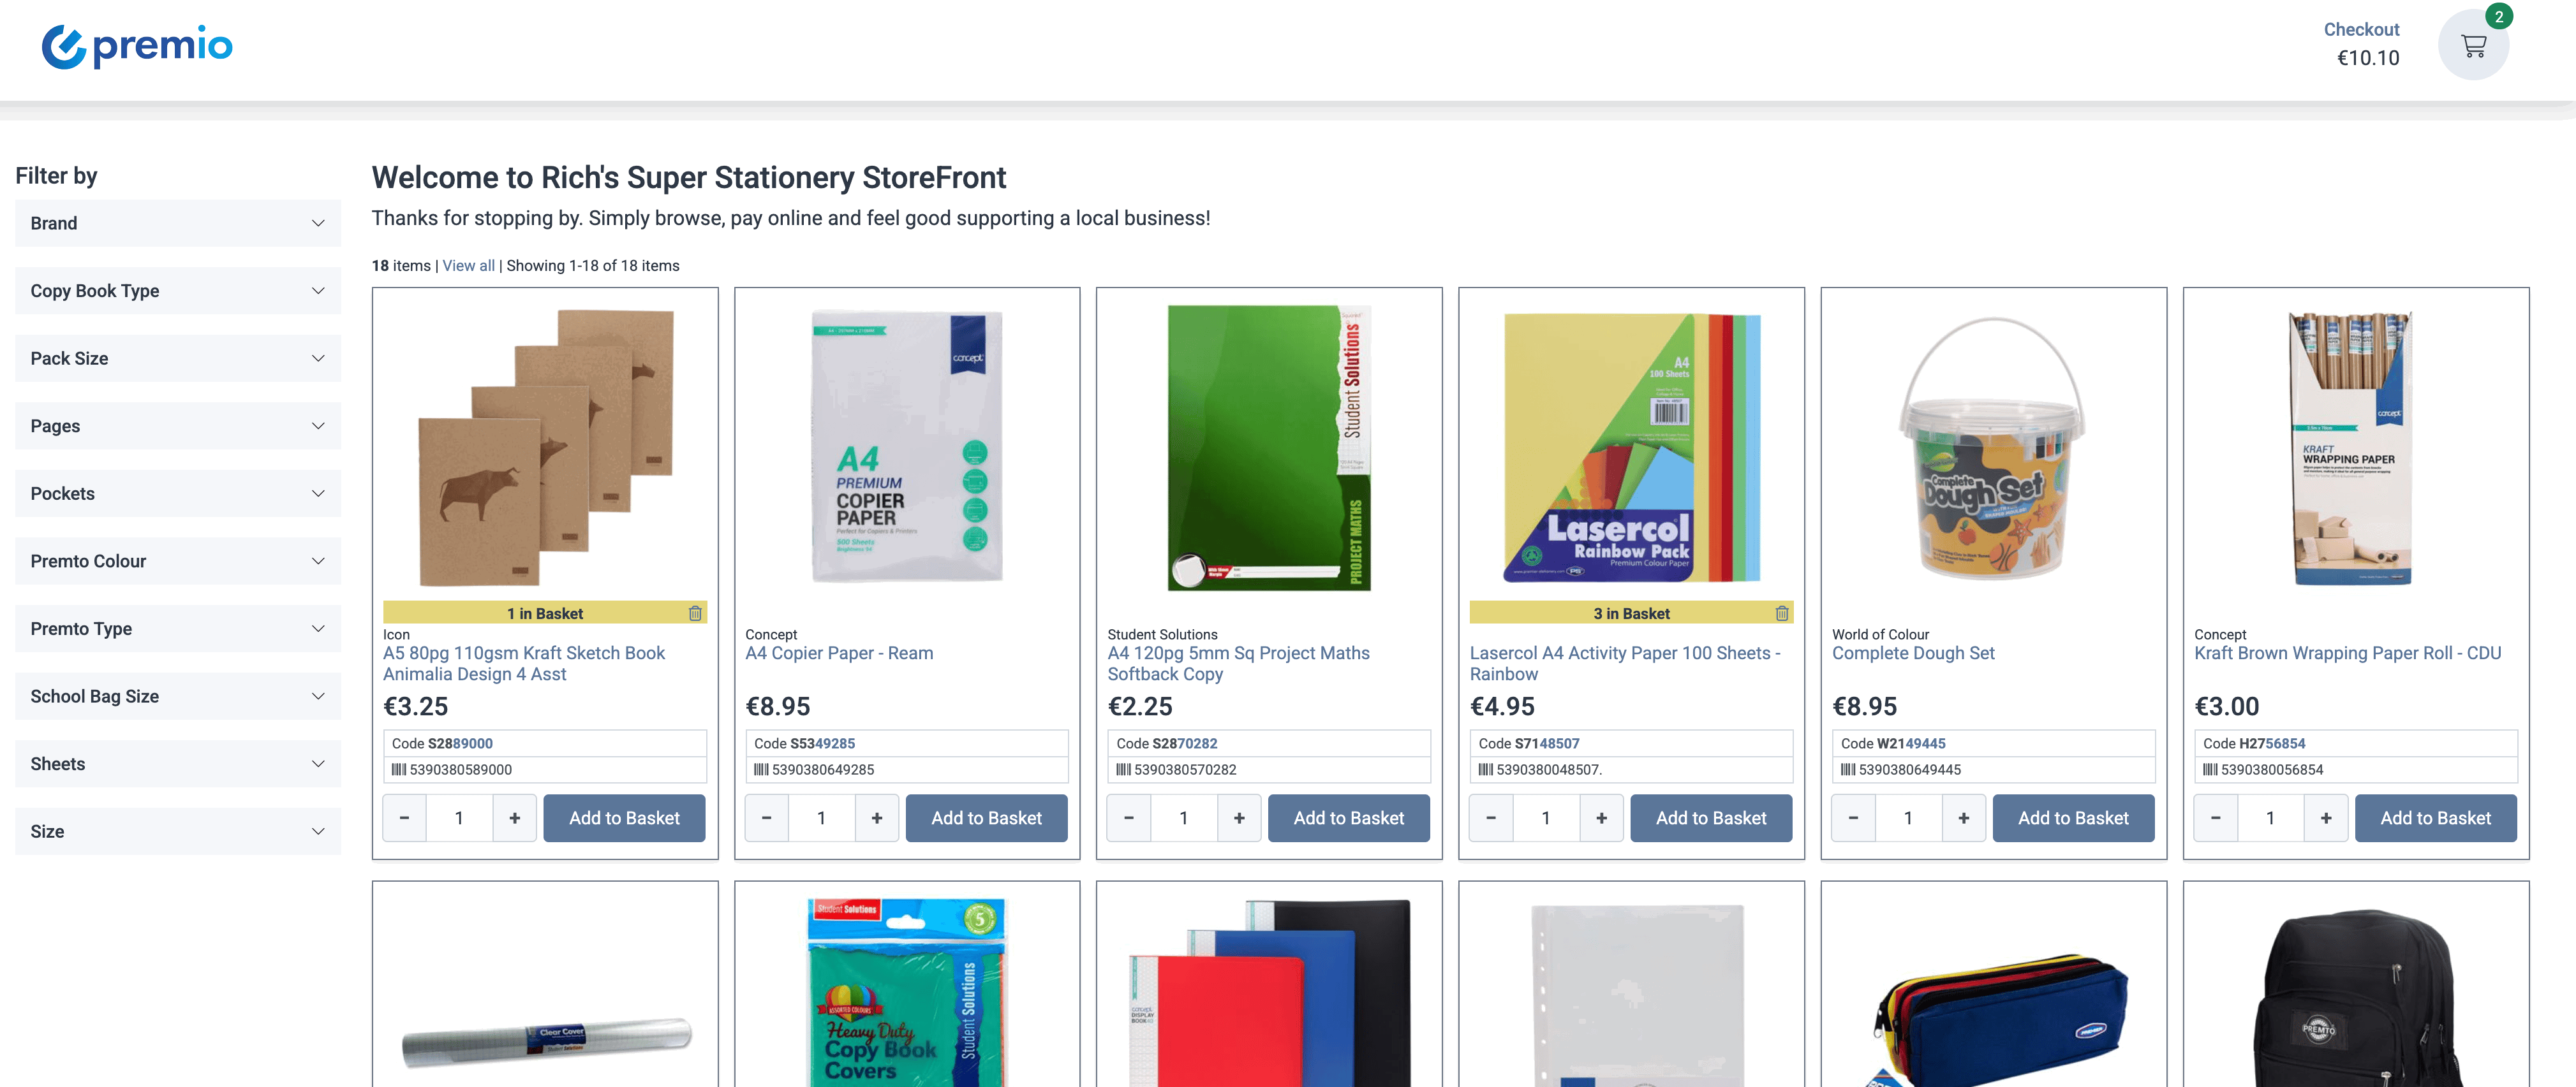
Task: Click the Premio logo
Action: coord(137,46)
